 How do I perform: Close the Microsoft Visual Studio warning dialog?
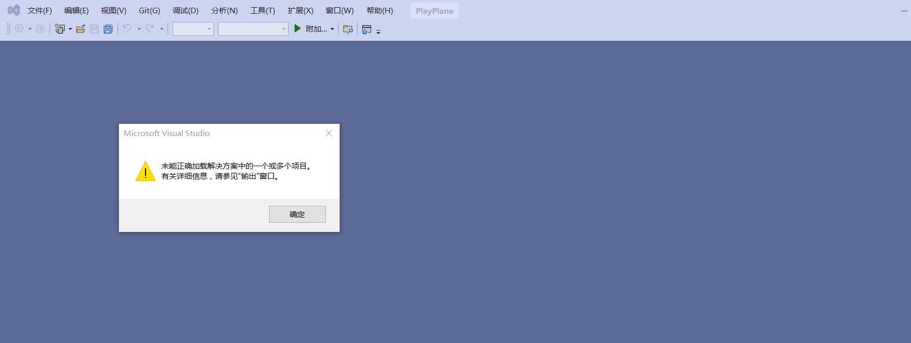pyautogui.click(x=329, y=133)
